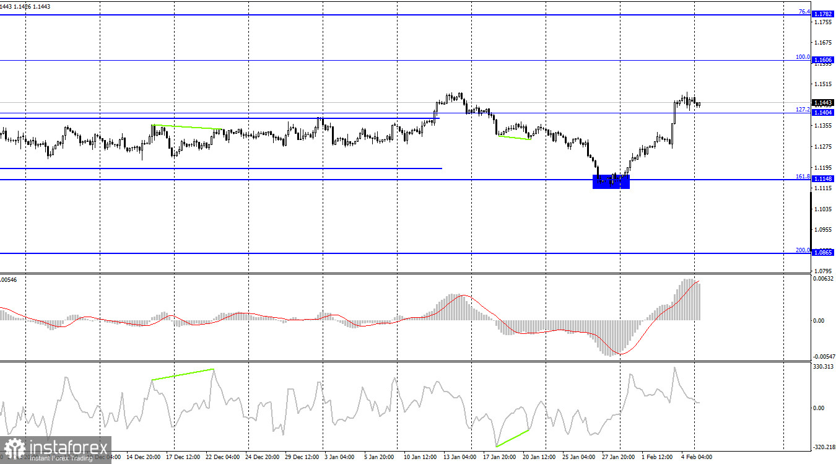
Task: Click the 1.1275 price scale value
Action: [823, 147]
